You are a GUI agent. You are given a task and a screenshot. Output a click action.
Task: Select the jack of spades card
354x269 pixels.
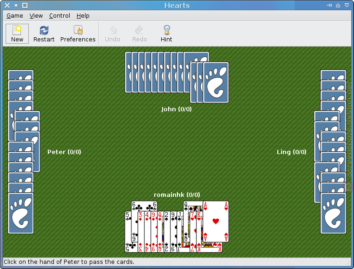pyautogui.click(x=180, y=232)
